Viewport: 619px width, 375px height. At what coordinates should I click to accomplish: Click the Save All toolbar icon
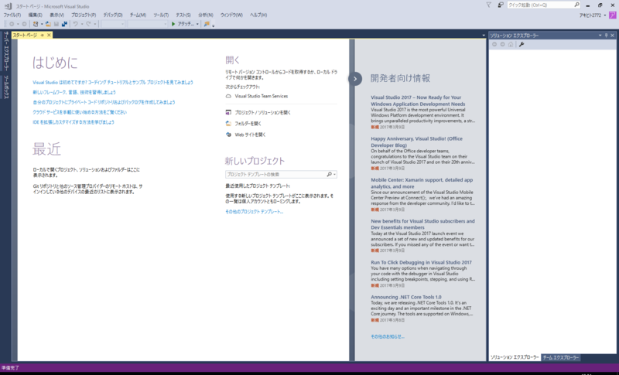(x=64, y=24)
